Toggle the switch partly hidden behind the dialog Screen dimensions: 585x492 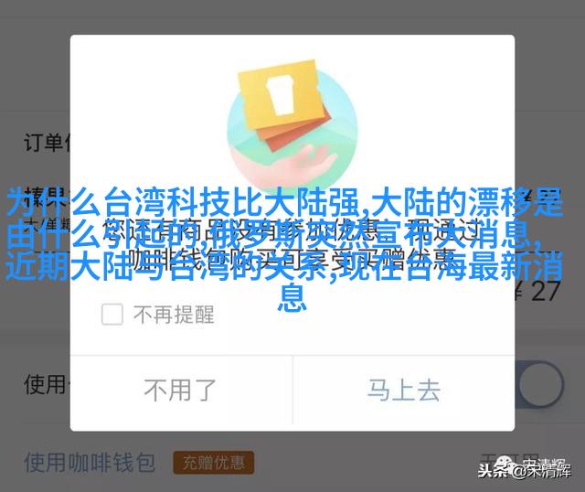coord(540,384)
